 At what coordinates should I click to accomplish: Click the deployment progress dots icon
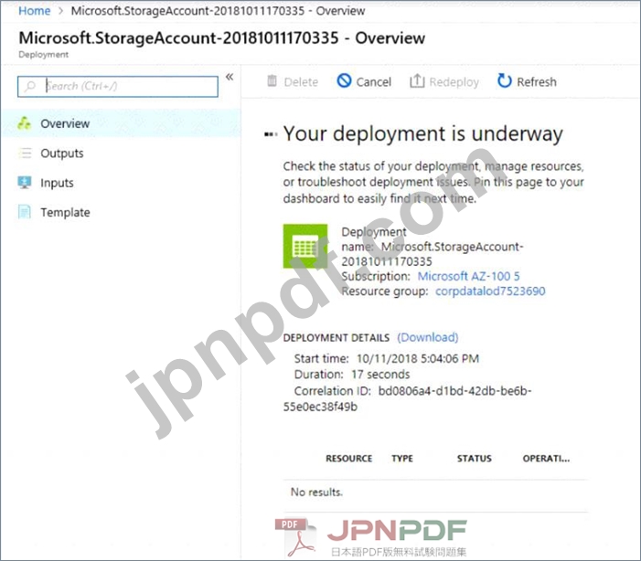click(x=271, y=134)
